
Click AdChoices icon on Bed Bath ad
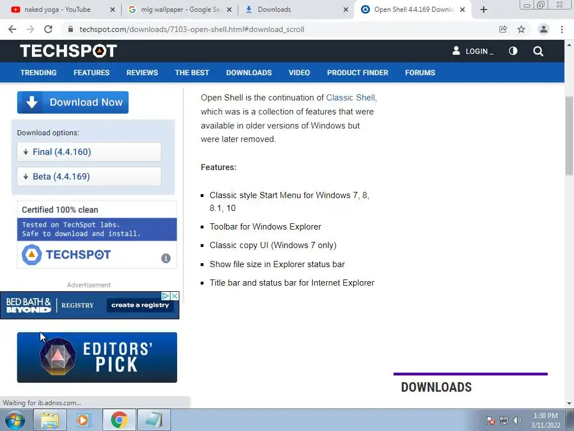165,296
